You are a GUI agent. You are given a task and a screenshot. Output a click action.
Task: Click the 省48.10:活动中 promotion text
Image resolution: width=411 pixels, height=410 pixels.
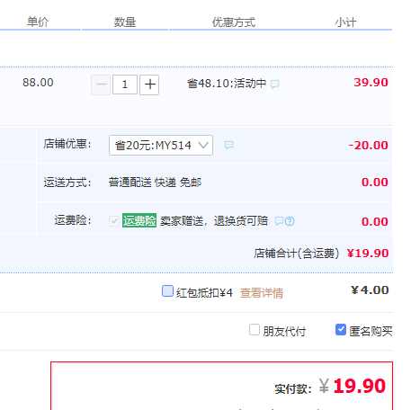coord(227,84)
